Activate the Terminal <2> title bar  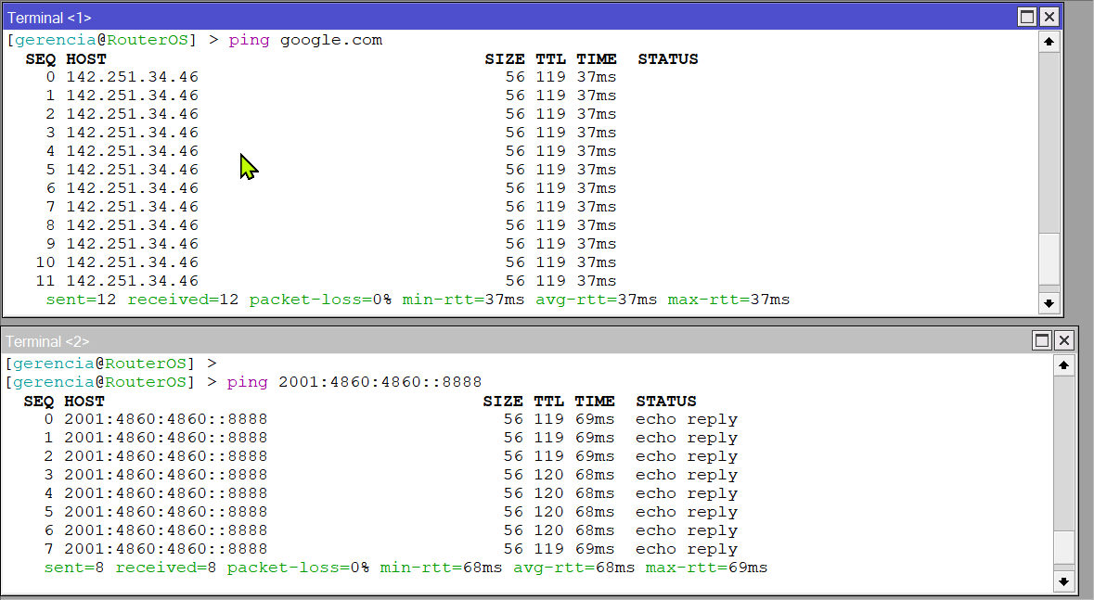464,340
